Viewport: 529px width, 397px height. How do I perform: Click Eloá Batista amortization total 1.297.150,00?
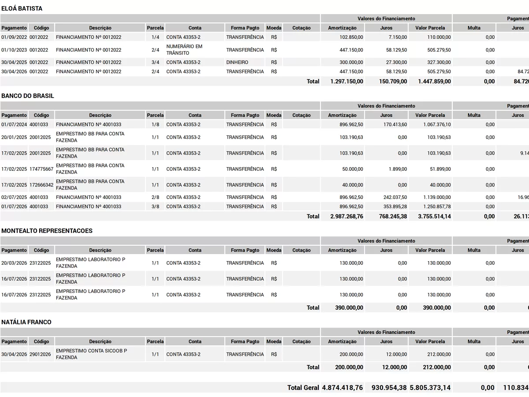tap(347, 81)
